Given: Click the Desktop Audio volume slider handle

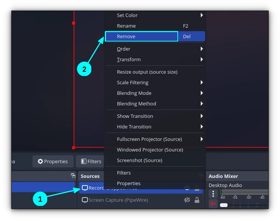Looking at the screenshot, I should pyautogui.click(x=224, y=205).
